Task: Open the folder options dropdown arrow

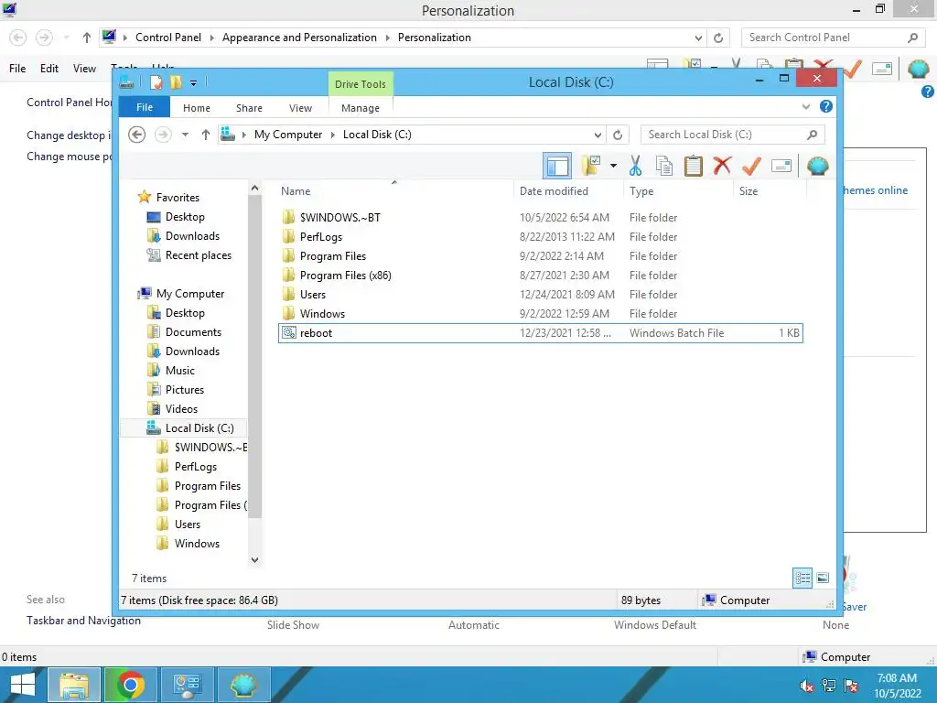Action: 613,166
